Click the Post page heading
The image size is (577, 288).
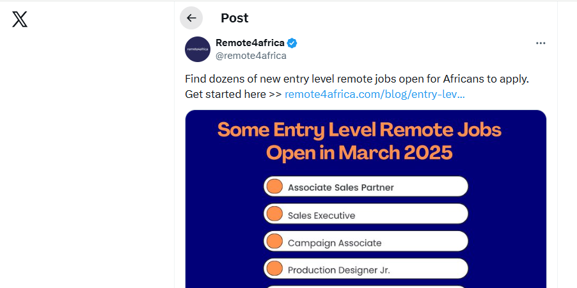[x=235, y=18]
